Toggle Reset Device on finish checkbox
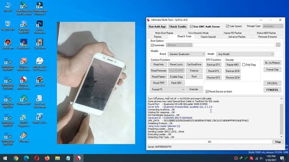The width and height of the screenshot is (289, 162). (207, 91)
